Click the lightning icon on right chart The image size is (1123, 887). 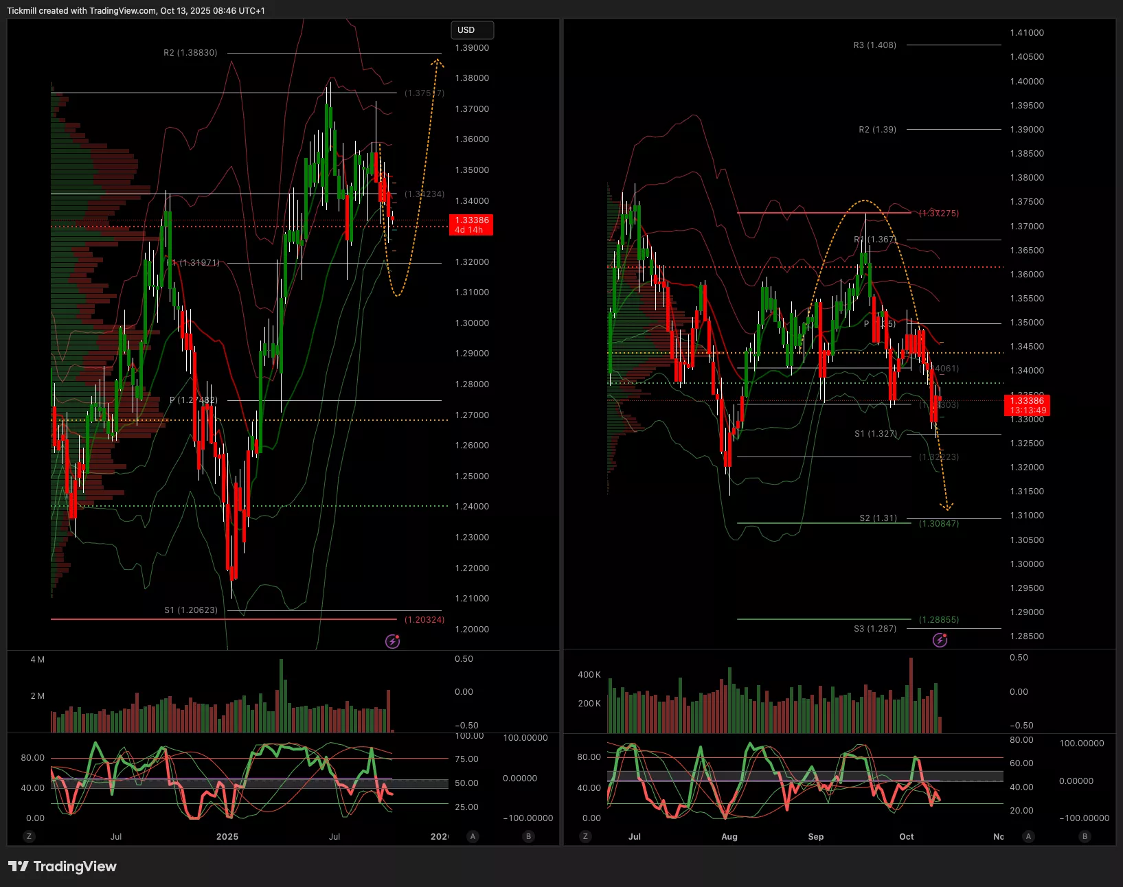(940, 641)
